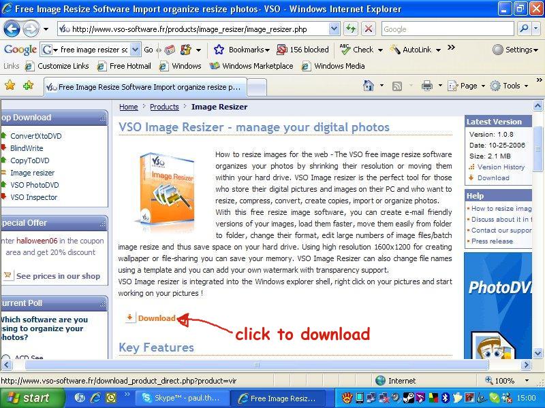Open VSO Inspector link

coord(33,197)
